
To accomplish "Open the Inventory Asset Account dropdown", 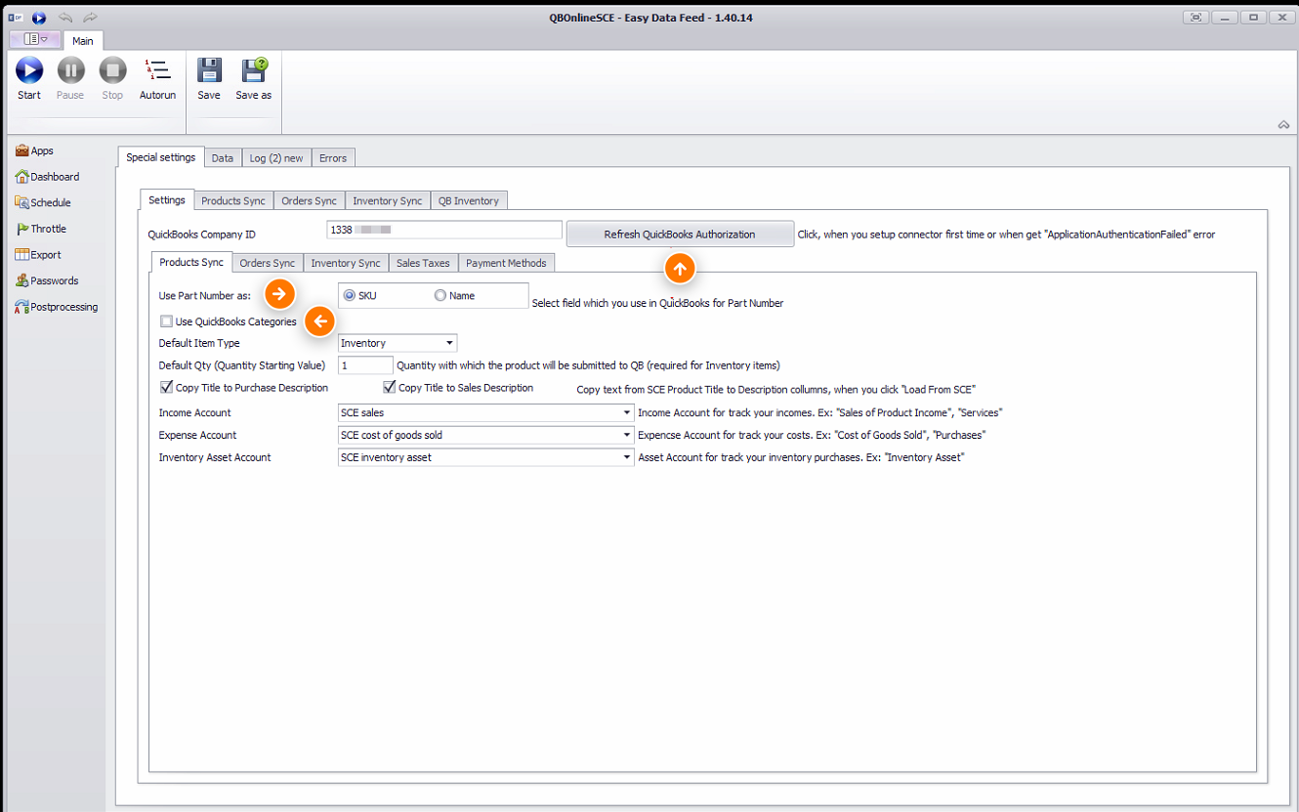I will pos(485,458).
